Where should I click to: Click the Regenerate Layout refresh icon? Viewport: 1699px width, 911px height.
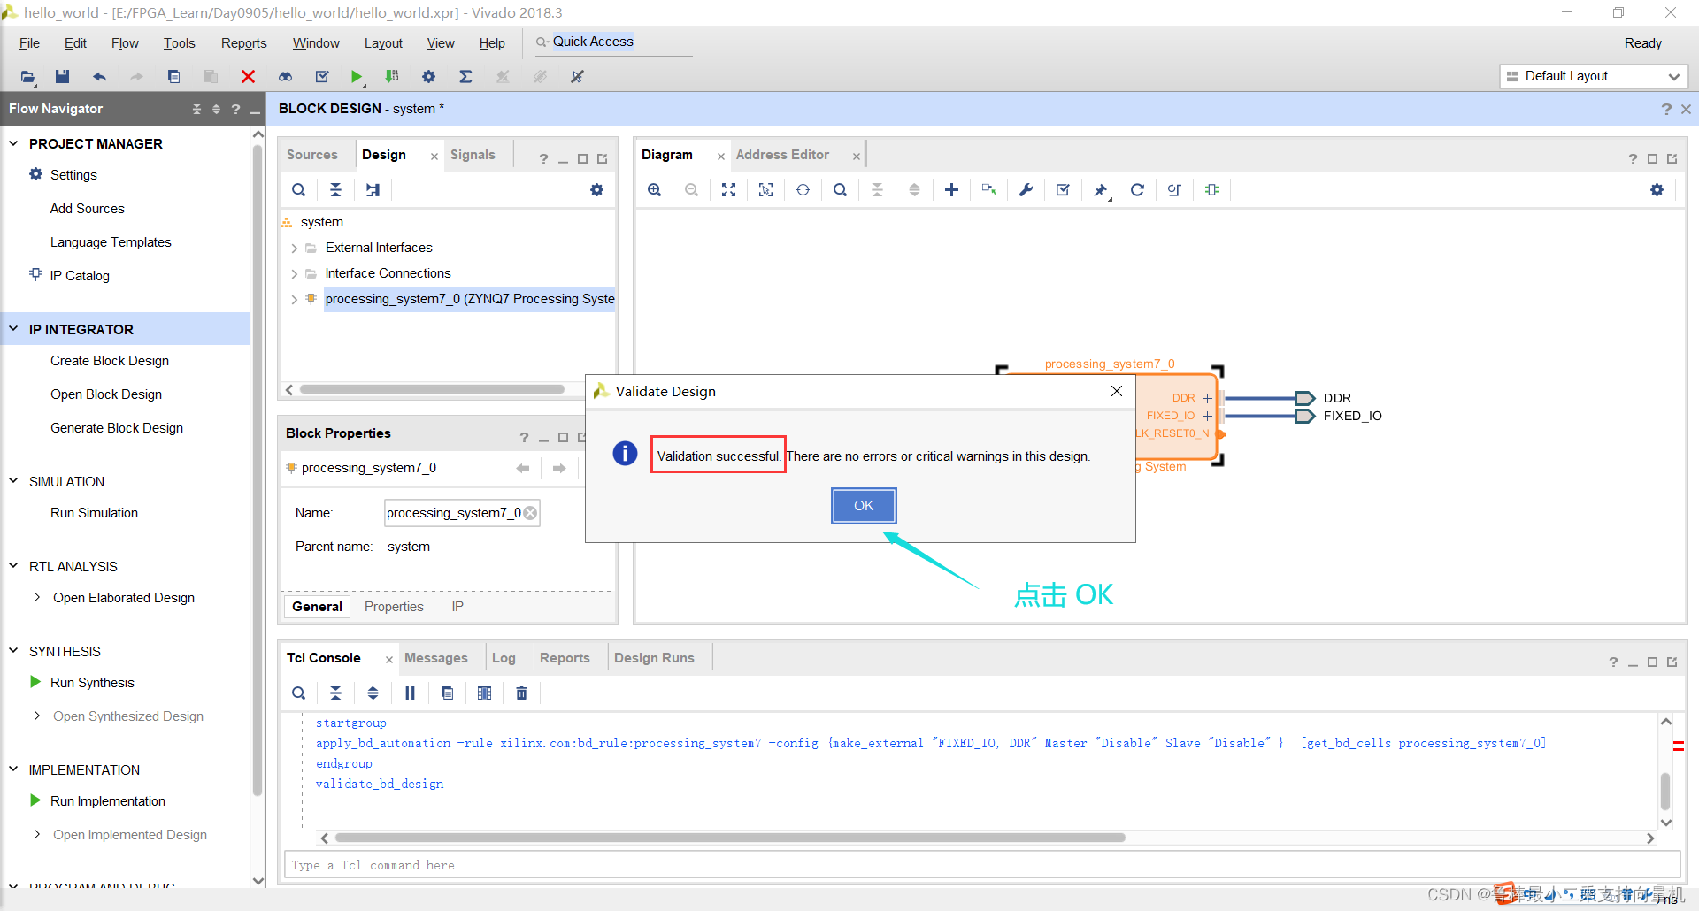pos(1137,190)
